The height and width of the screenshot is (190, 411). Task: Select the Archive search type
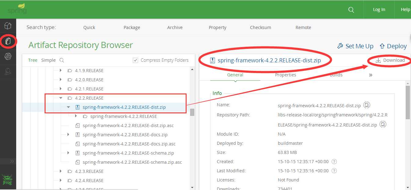175,27
